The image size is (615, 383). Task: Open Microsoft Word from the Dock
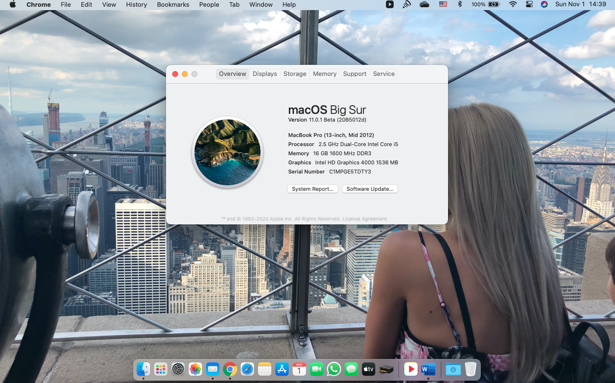pyautogui.click(x=428, y=369)
